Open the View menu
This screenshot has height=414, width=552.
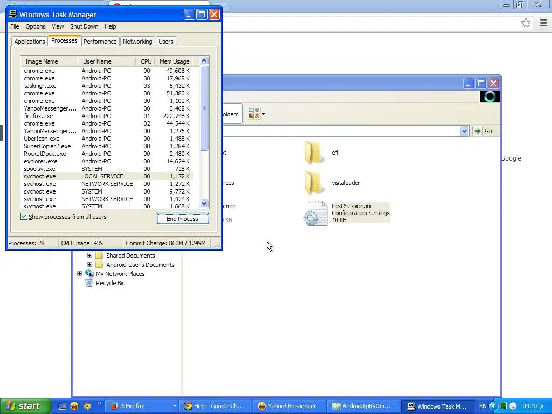(58, 26)
